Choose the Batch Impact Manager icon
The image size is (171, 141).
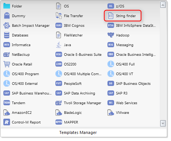tap(7, 25)
